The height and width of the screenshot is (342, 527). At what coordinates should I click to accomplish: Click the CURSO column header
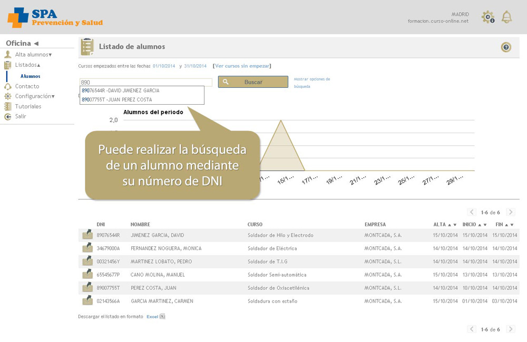(255, 225)
